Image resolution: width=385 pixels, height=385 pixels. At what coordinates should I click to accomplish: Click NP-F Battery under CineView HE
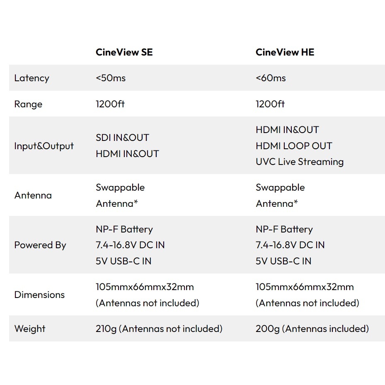tap(284, 229)
